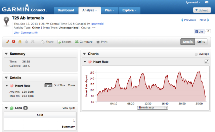Switch heart rate display to Zones
The height and width of the screenshot is (132, 215).
click(x=72, y=85)
